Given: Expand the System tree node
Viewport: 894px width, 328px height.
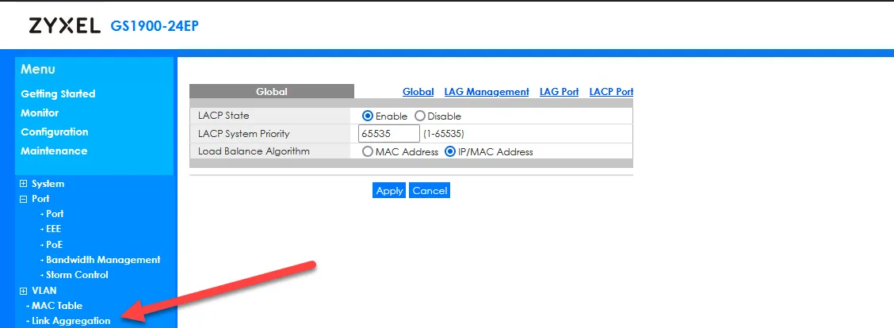Looking at the screenshot, I should pyautogui.click(x=24, y=184).
